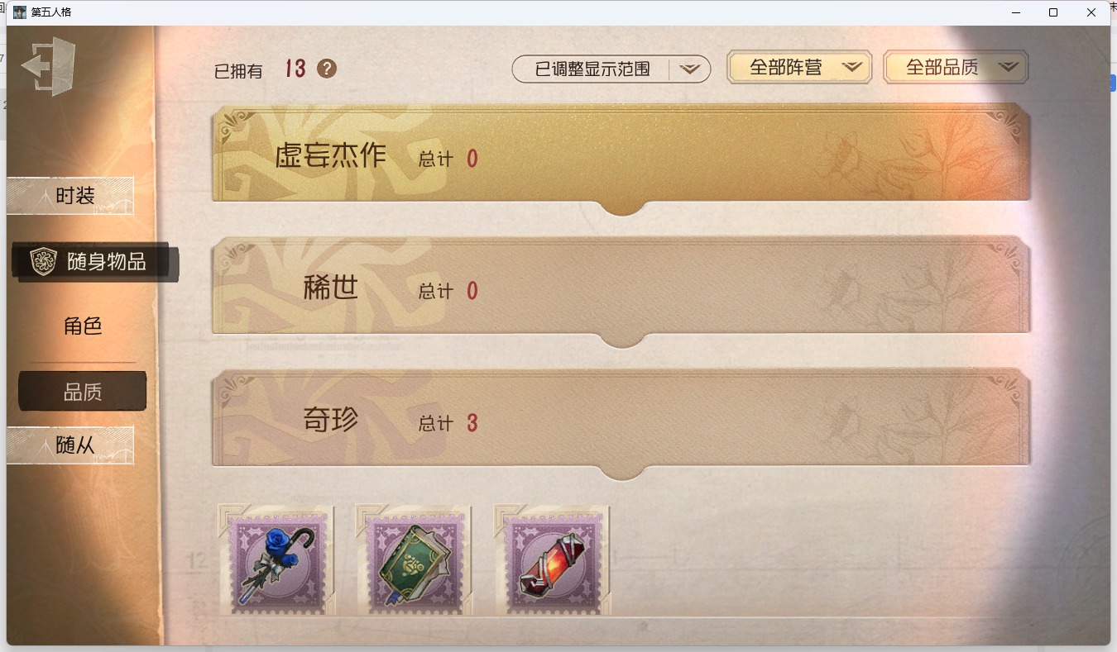Expand the 稀世 section
Screen dimensions: 1117x652
coord(621,291)
